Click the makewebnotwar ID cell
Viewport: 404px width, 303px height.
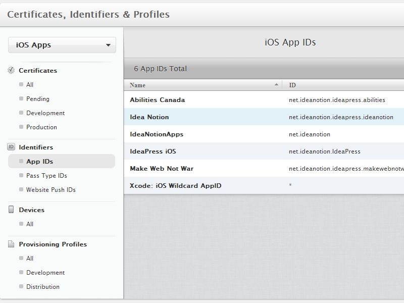[x=346, y=169]
